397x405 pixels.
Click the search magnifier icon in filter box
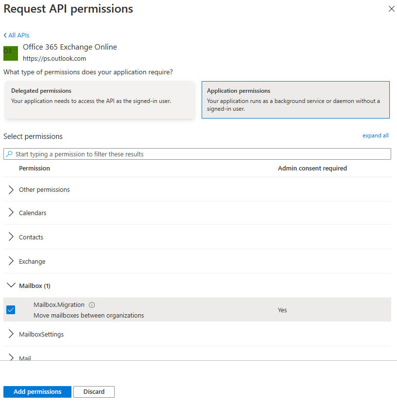pos(9,154)
